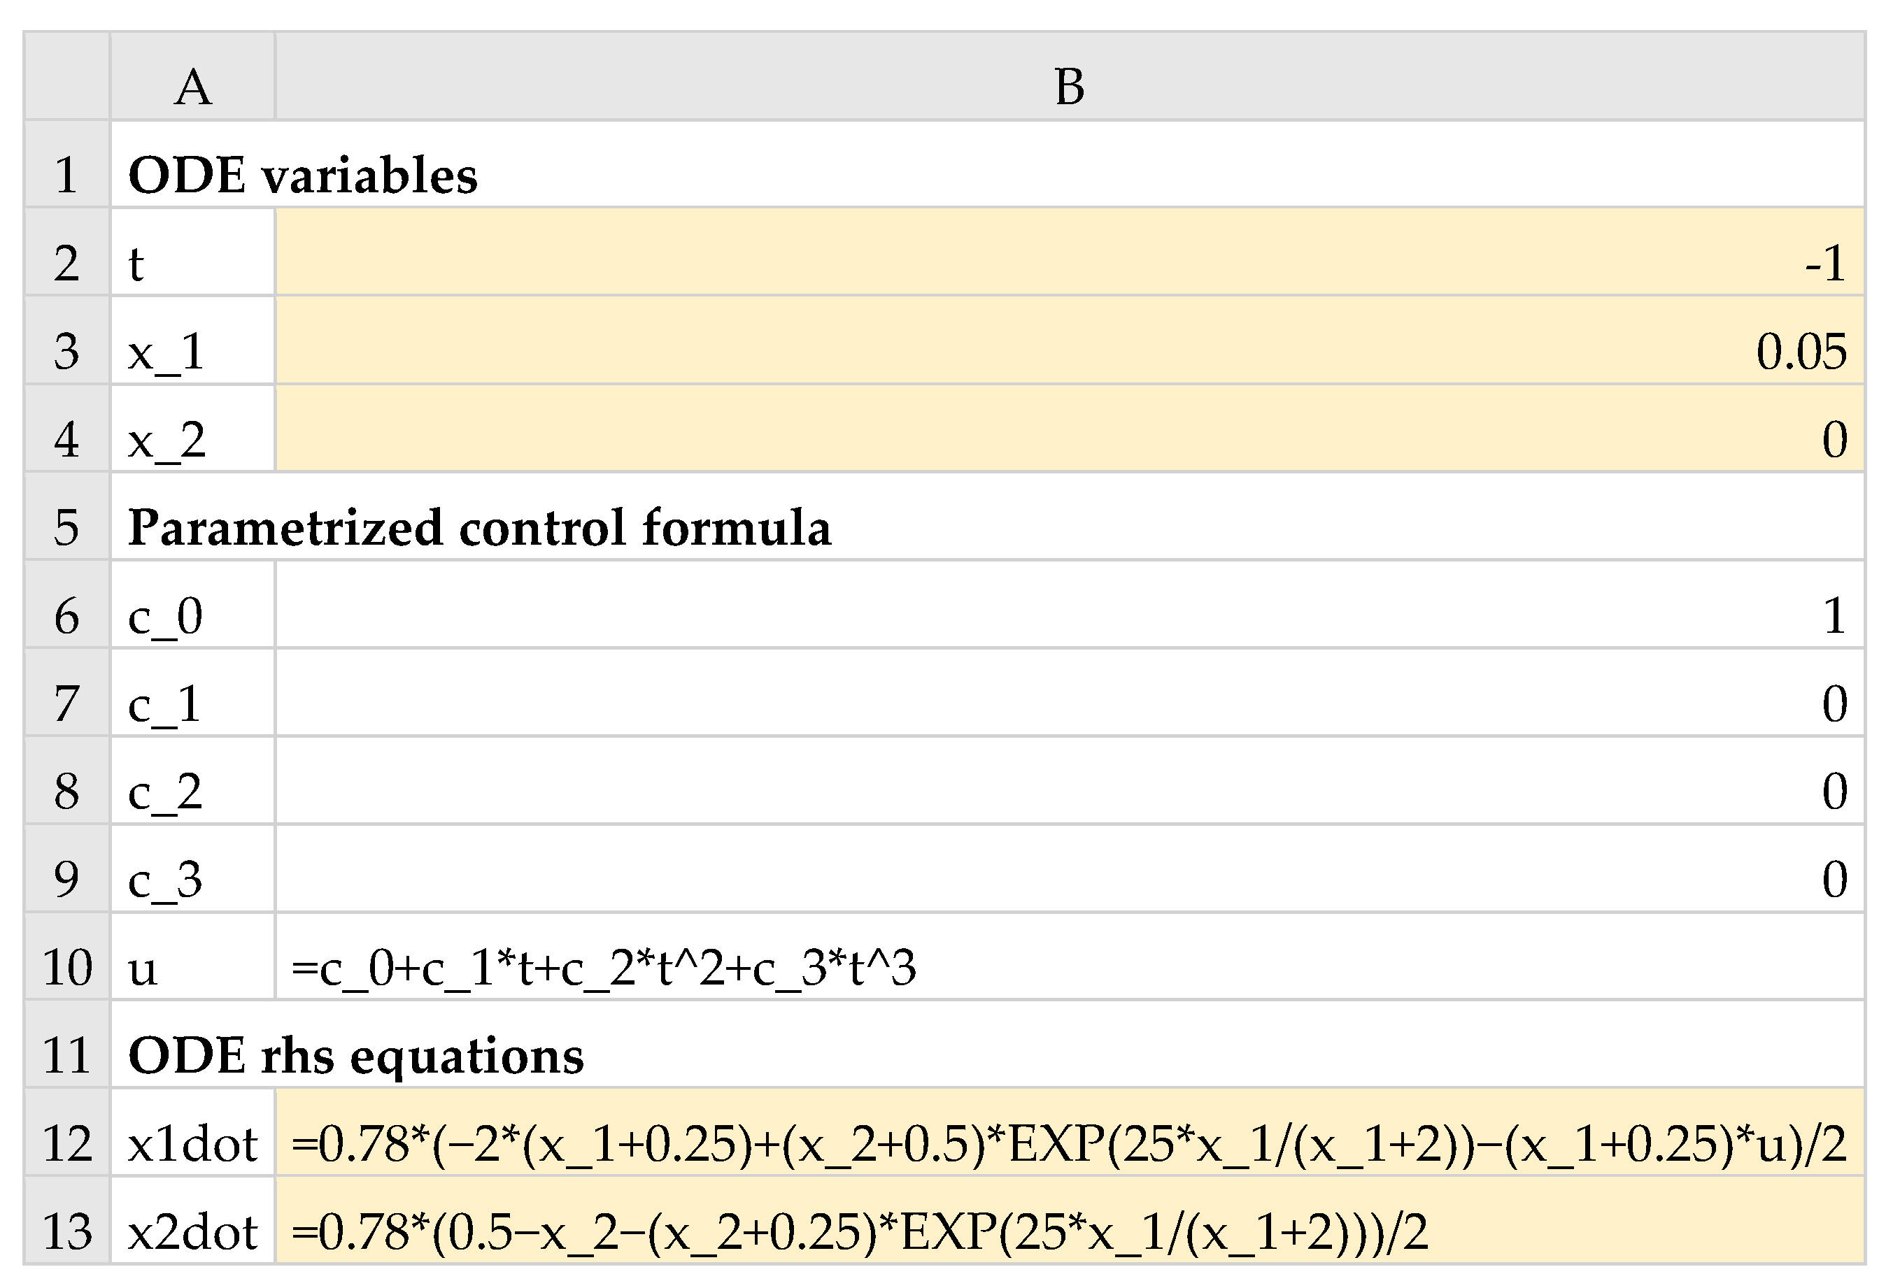Screen dimensions: 1893x1288
Task: Click the x1dot formula cell
Action: 1069,1143
